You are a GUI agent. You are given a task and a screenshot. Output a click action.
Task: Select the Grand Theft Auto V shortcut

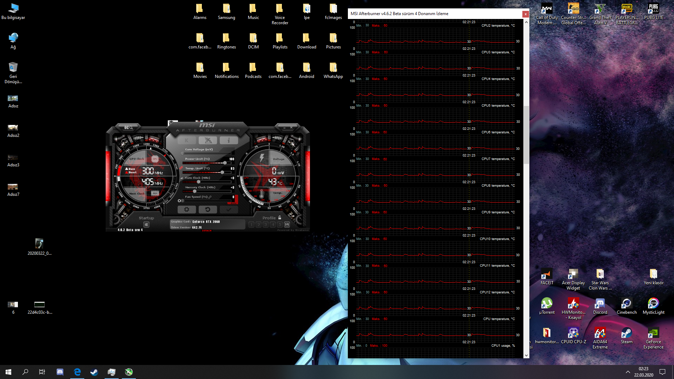(x=600, y=14)
